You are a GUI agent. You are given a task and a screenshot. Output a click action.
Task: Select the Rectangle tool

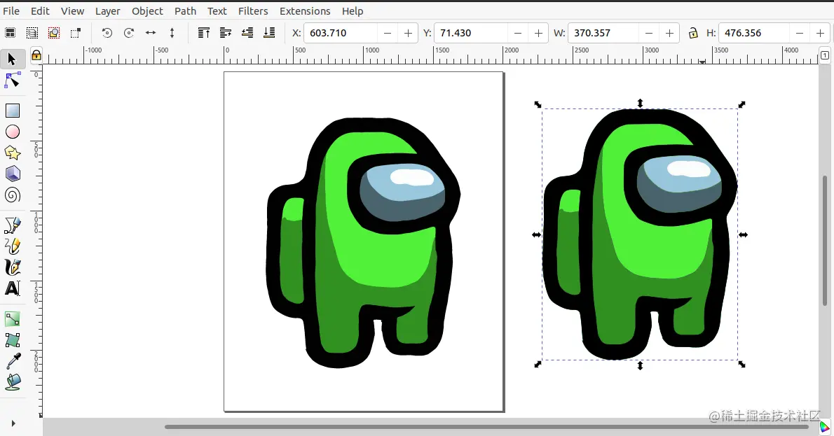tap(12, 111)
